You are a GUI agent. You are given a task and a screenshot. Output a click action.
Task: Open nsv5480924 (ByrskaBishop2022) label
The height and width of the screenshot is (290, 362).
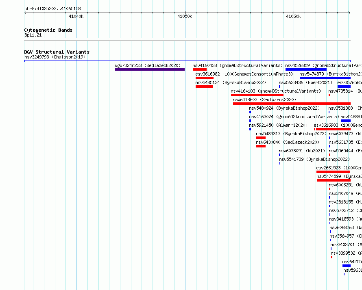click(284, 108)
